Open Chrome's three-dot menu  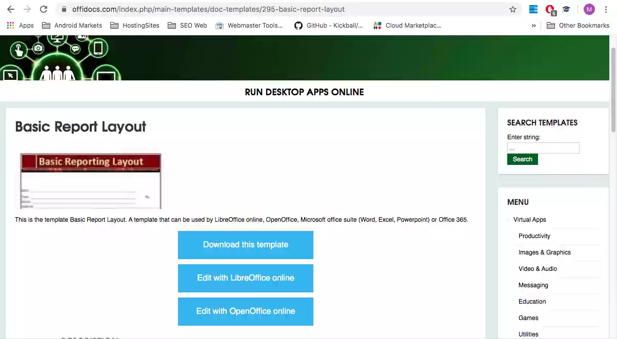pos(606,9)
